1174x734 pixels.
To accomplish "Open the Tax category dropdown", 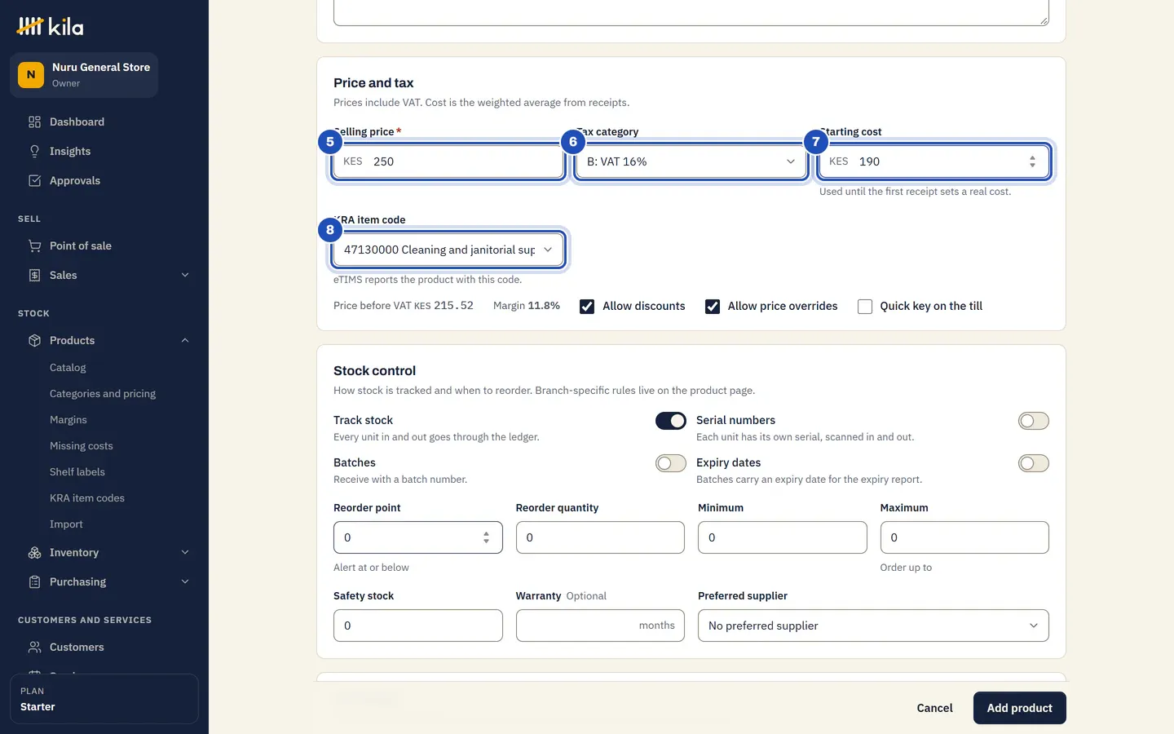I will (691, 161).
